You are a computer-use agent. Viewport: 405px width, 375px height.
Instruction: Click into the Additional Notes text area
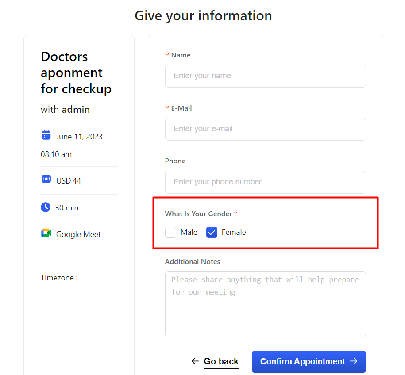click(266, 304)
